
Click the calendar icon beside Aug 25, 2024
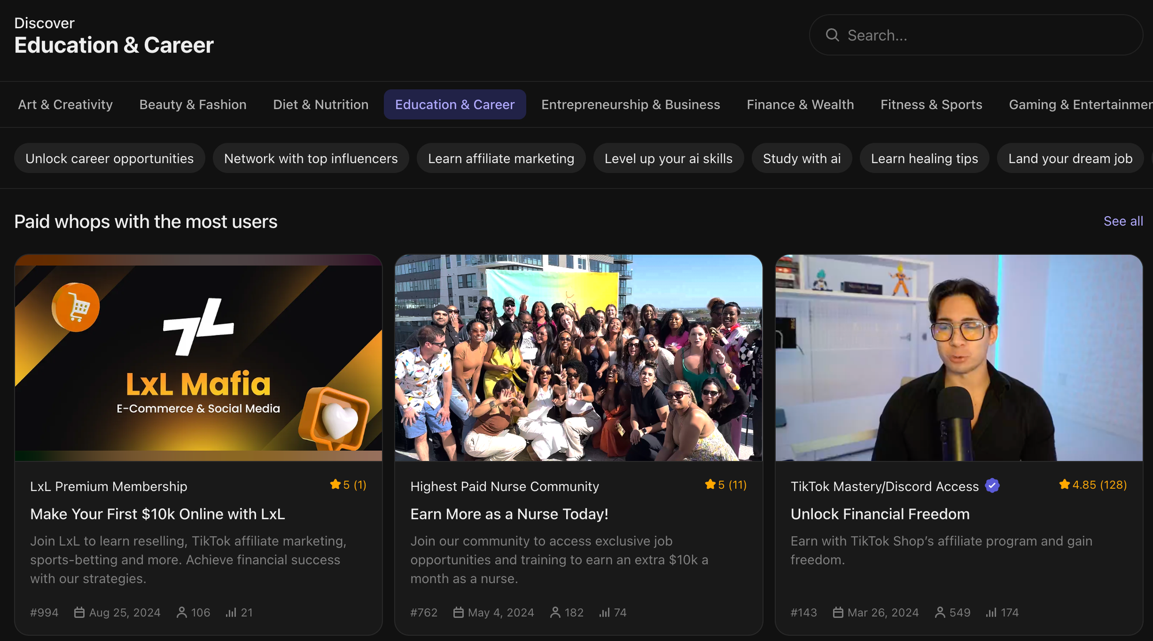[80, 612]
